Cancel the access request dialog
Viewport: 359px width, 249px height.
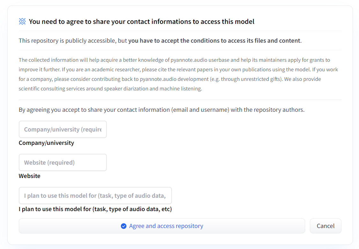click(325, 226)
